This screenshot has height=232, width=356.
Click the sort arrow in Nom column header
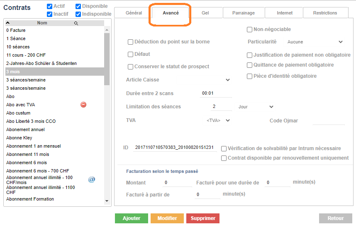pos(8,23)
